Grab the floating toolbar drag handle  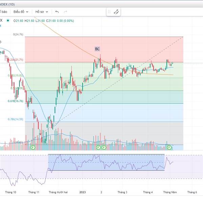(x=109, y=12)
